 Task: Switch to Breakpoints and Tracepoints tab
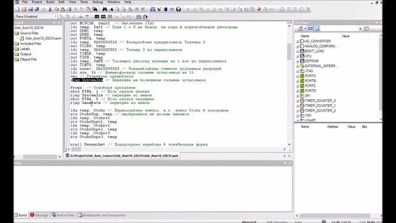[101, 215]
